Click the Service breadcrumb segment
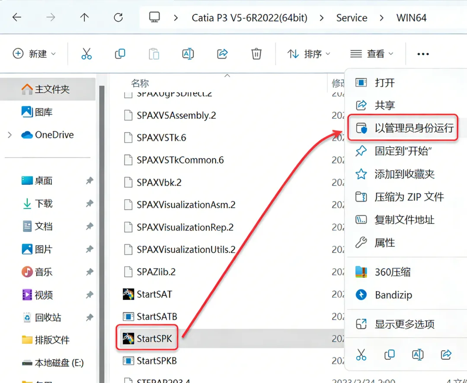 point(352,18)
